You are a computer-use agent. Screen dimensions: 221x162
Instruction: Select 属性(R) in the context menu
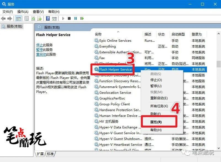[x=156, y=122]
